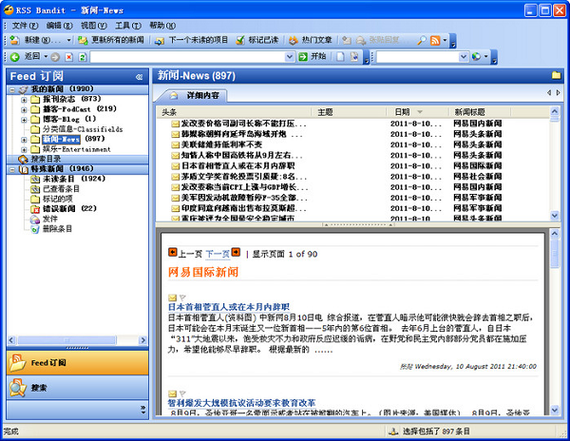The image size is (570, 441).
Task: Open 热门文章 (top stories)
Action: click(310, 40)
